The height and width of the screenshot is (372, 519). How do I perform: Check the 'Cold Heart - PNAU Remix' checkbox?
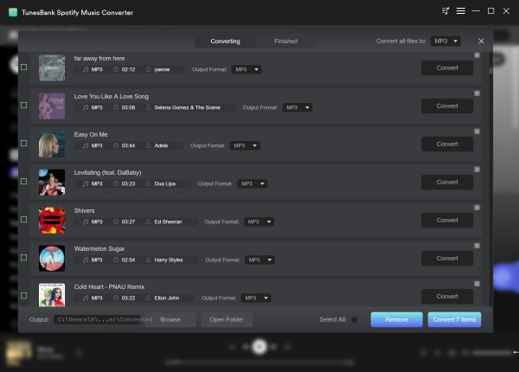tap(24, 296)
